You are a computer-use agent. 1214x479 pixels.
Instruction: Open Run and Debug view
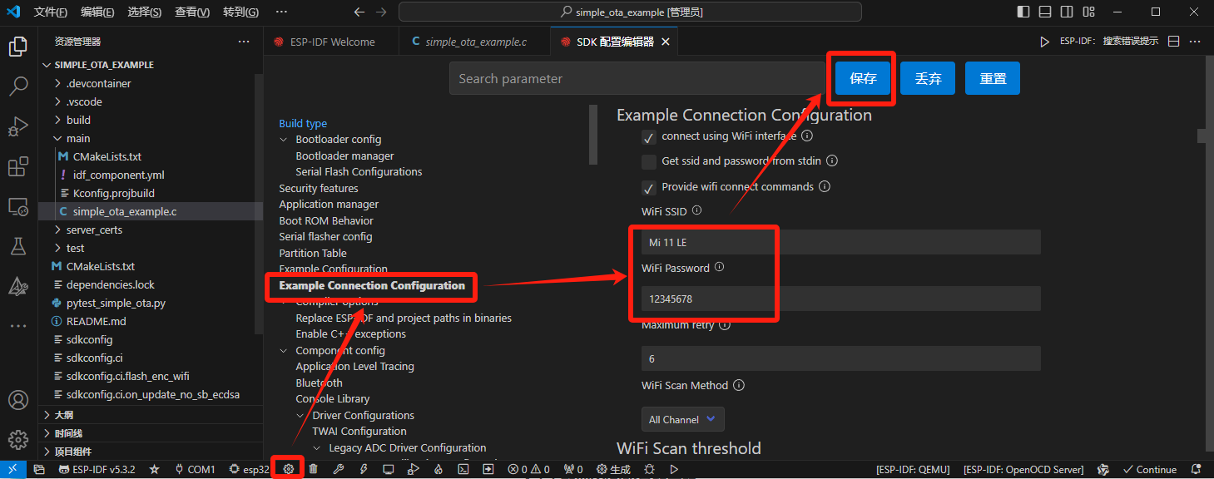pyautogui.click(x=18, y=127)
